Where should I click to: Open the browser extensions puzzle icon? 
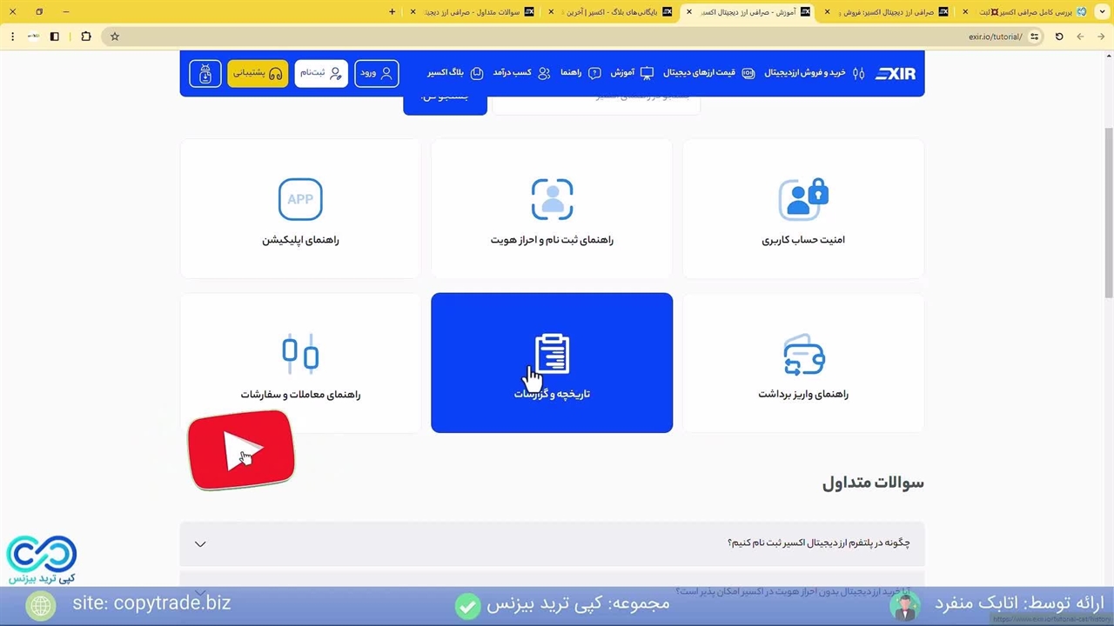click(85, 37)
